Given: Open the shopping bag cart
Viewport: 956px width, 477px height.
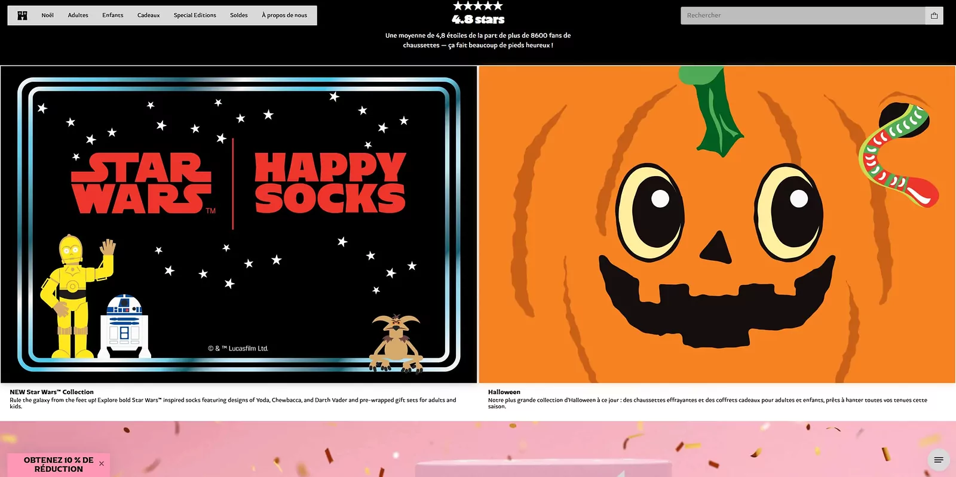Looking at the screenshot, I should (934, 16).
